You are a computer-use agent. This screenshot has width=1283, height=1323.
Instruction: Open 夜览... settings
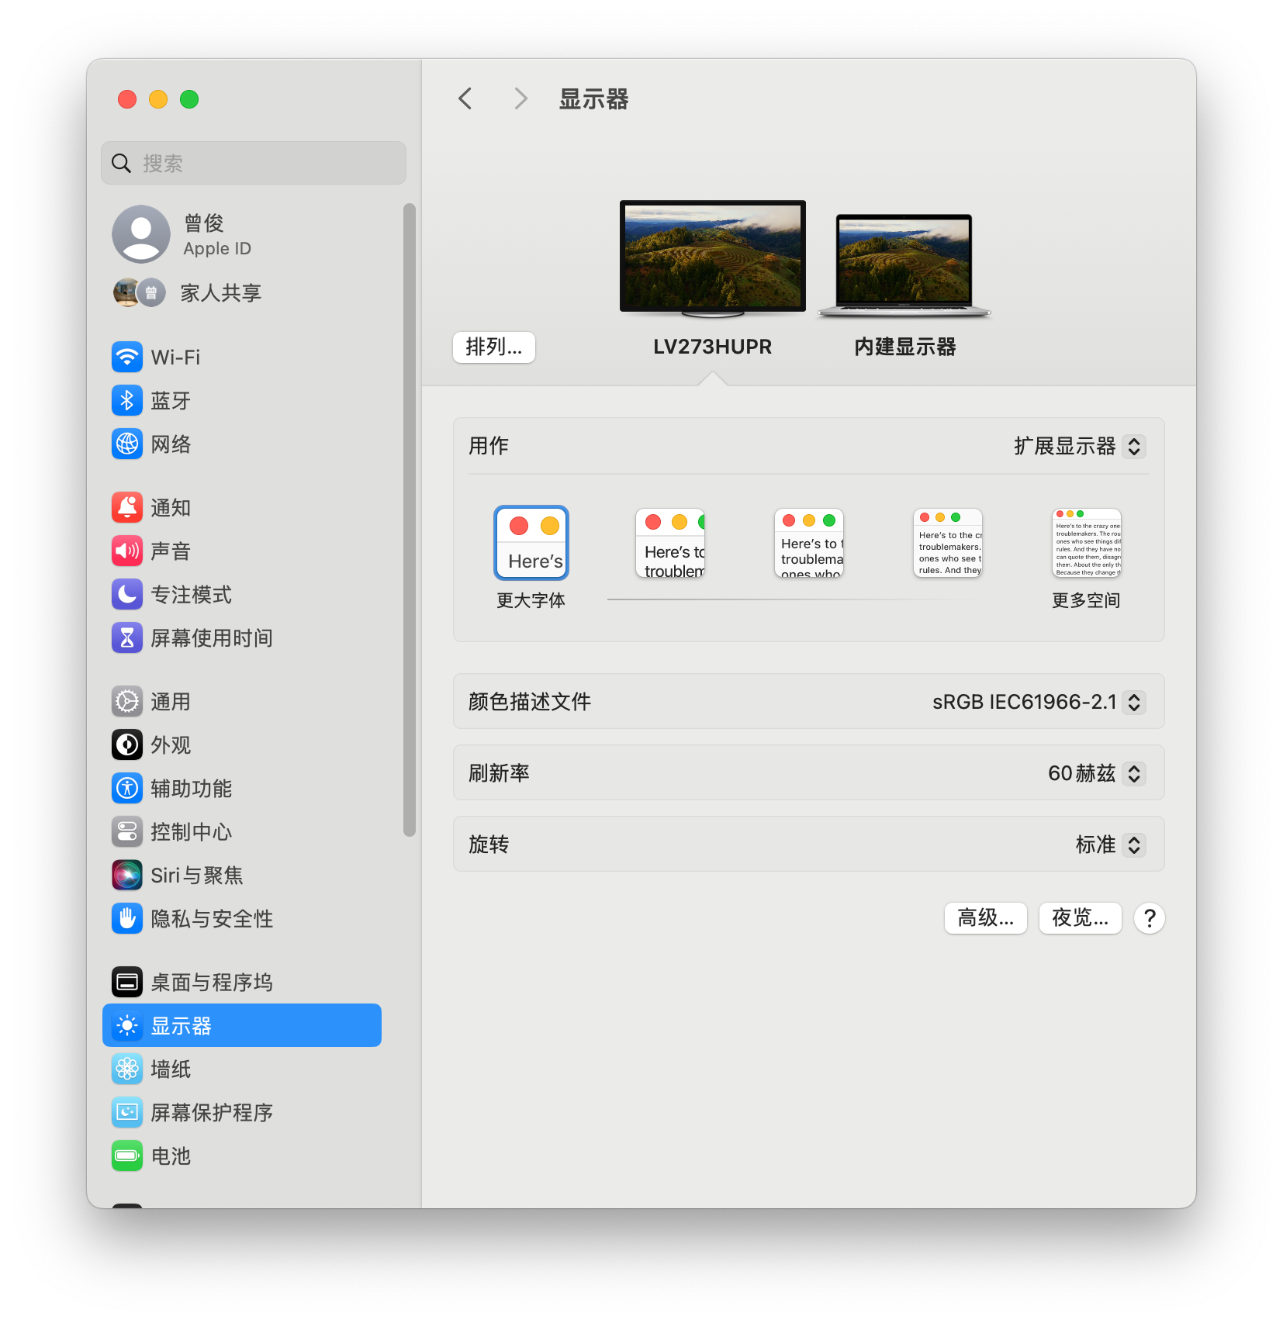(1079, 917)
